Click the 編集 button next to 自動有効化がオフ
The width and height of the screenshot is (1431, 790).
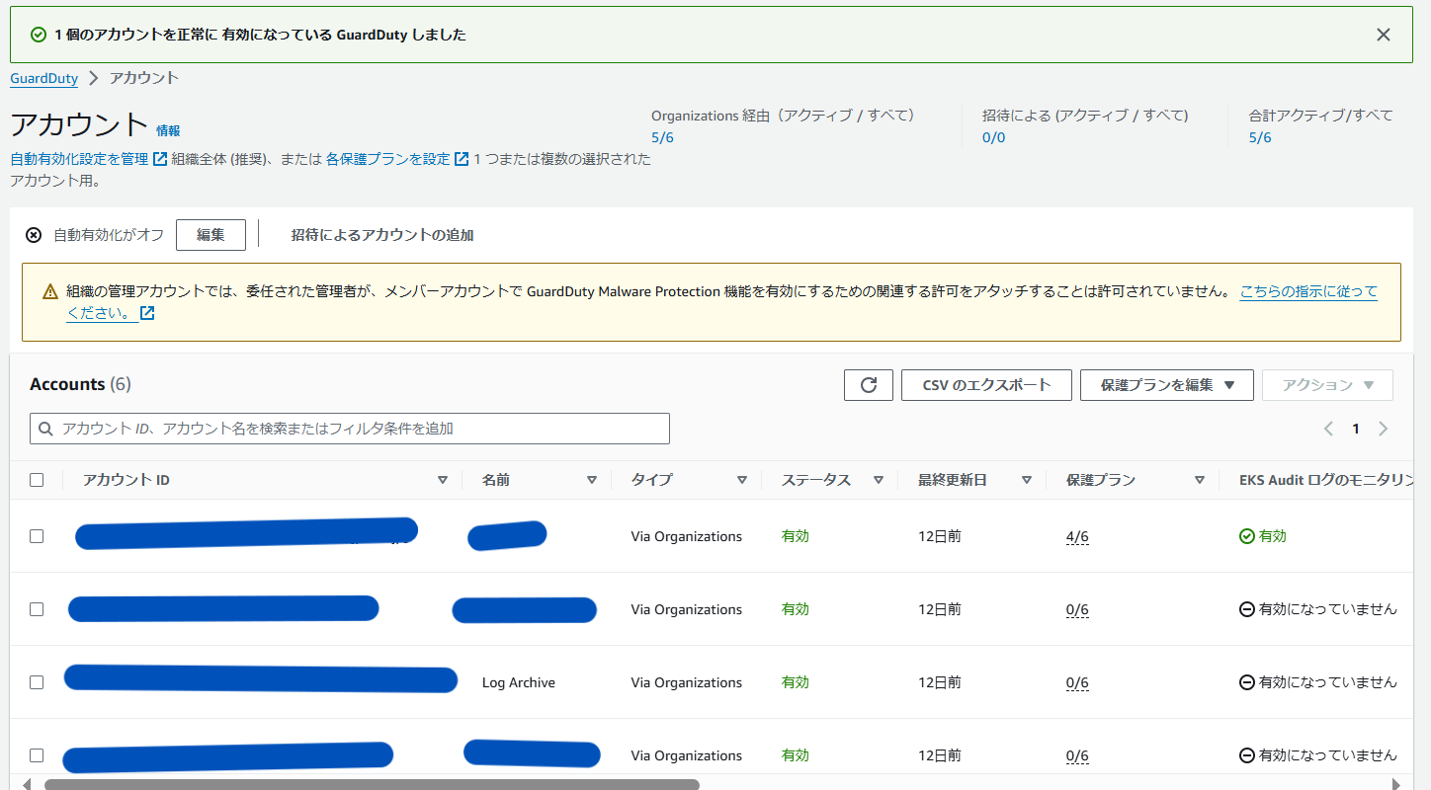(210, 234)
